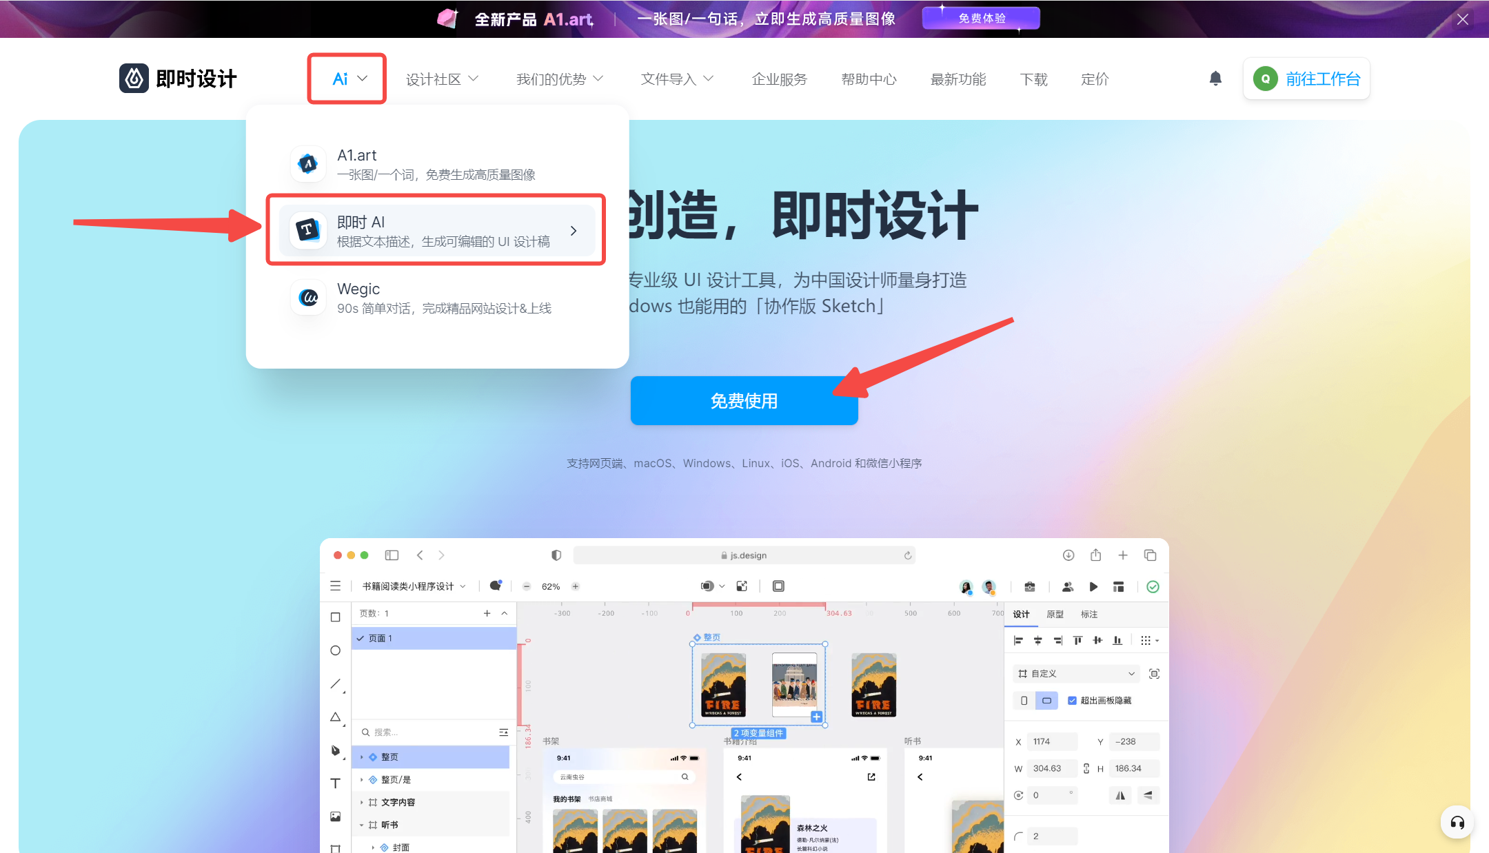1489x853 pixels.
Task: Select the landscape orientation toggle
Action: (1046, 701)
